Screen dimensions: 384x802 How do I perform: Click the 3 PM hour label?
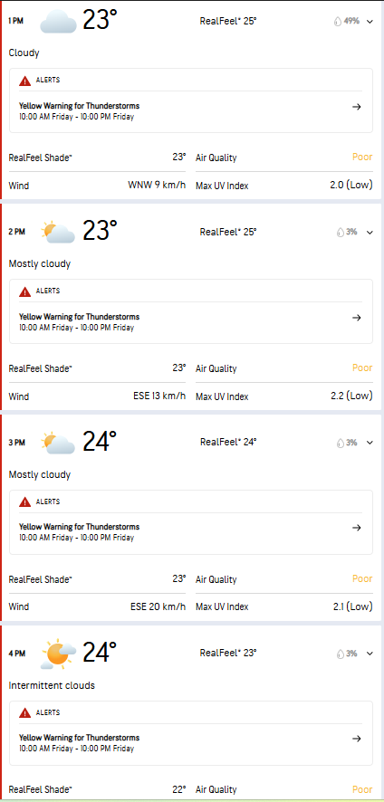[x=17, y=443]
